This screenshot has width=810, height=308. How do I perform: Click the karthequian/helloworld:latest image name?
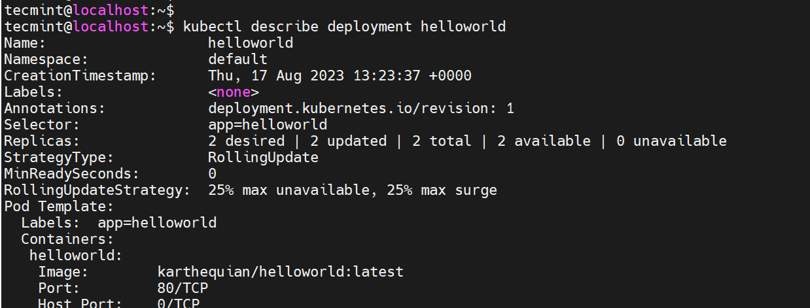(280, 271)
